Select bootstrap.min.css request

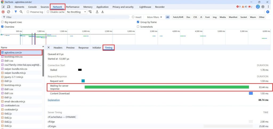click(21, 57)
